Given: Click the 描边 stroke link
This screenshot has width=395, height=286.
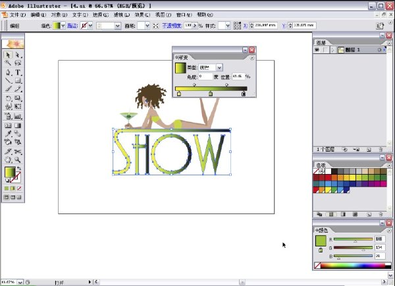Looking at the screenshot, I should [72, 26].
